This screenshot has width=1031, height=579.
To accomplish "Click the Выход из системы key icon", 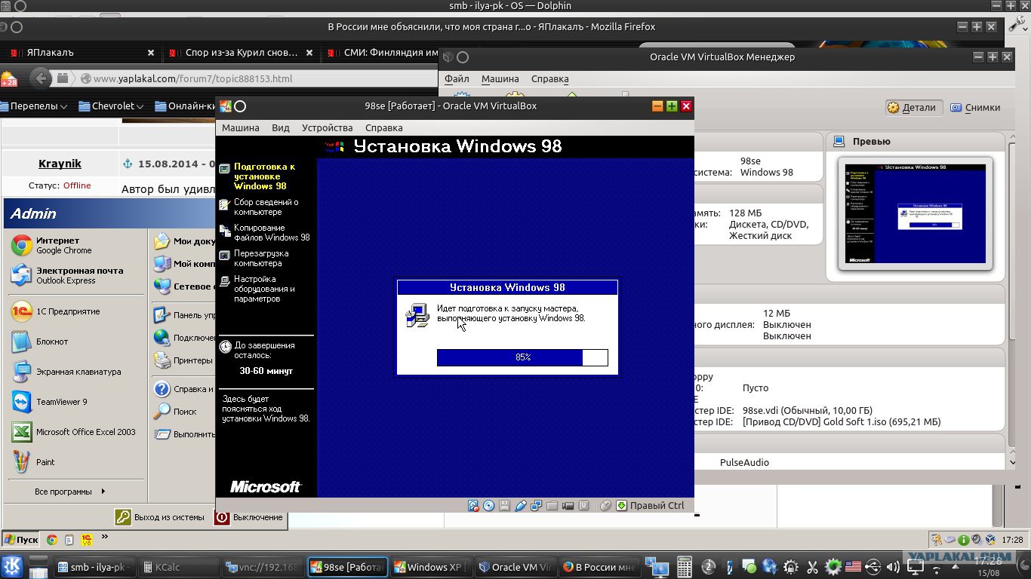I will (123, 517).
